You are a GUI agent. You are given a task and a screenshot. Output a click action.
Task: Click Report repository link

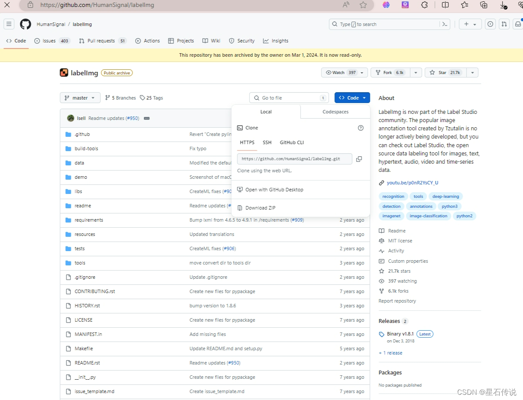[397, 301]
